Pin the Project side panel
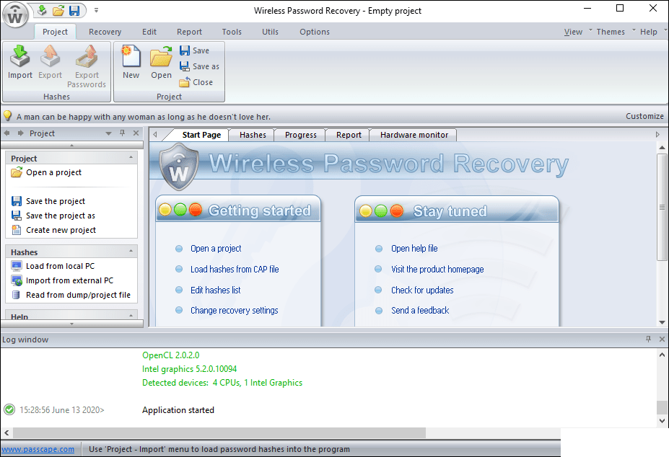Image resolution: width=669 pixels, height=457 pixels. tap(123, 133)
